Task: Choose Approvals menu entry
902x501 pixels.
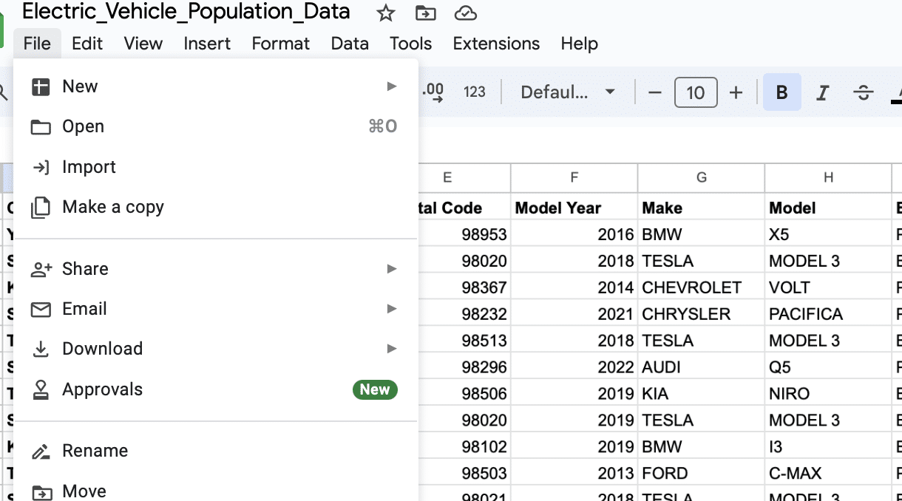Action: pyautogui.click(x=216, y=389)
